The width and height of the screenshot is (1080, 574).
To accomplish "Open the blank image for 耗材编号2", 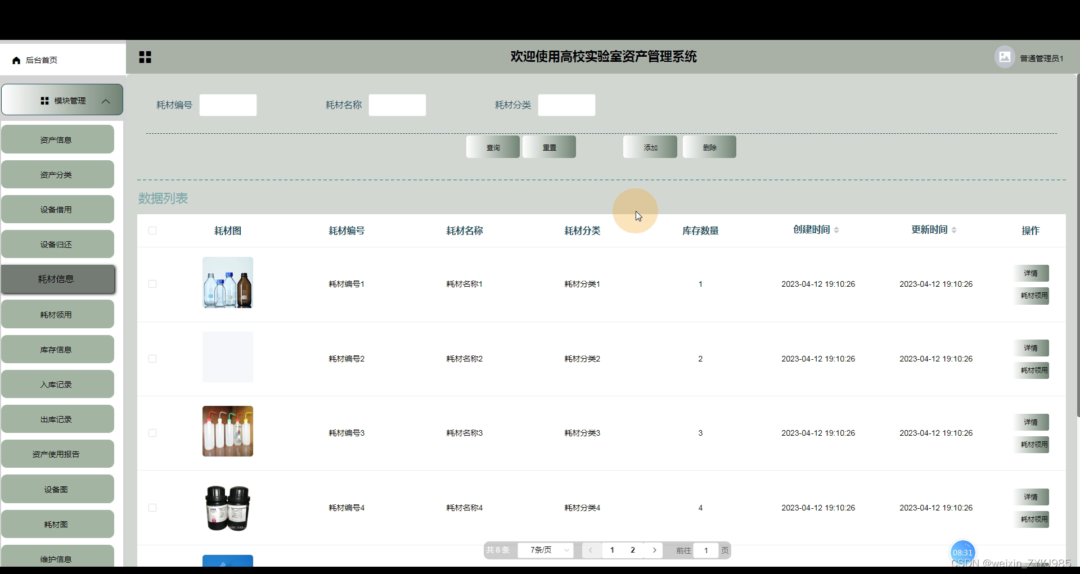I will pos(228,357).
